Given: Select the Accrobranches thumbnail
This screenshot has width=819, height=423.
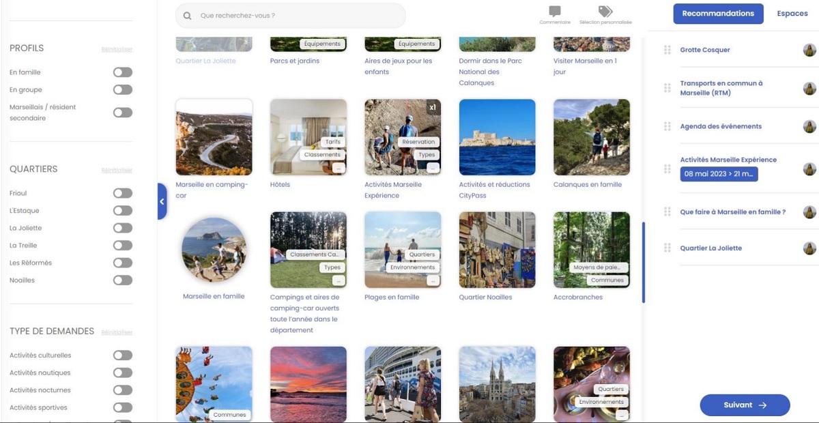Looking at the screenshot, I should click(592, 250).
